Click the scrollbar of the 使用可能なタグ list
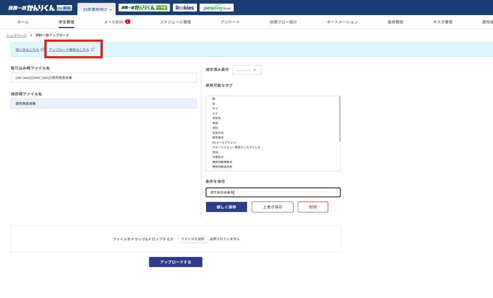Viewport: 493px width, 298px height. click(x=340, y=119)
